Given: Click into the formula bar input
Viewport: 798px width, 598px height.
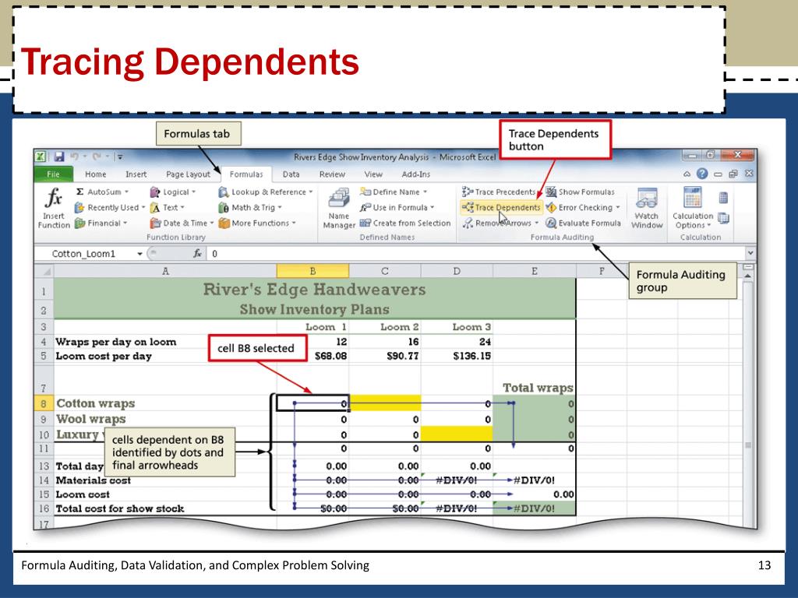Looking at the screenshot, I should coord(476,254).
